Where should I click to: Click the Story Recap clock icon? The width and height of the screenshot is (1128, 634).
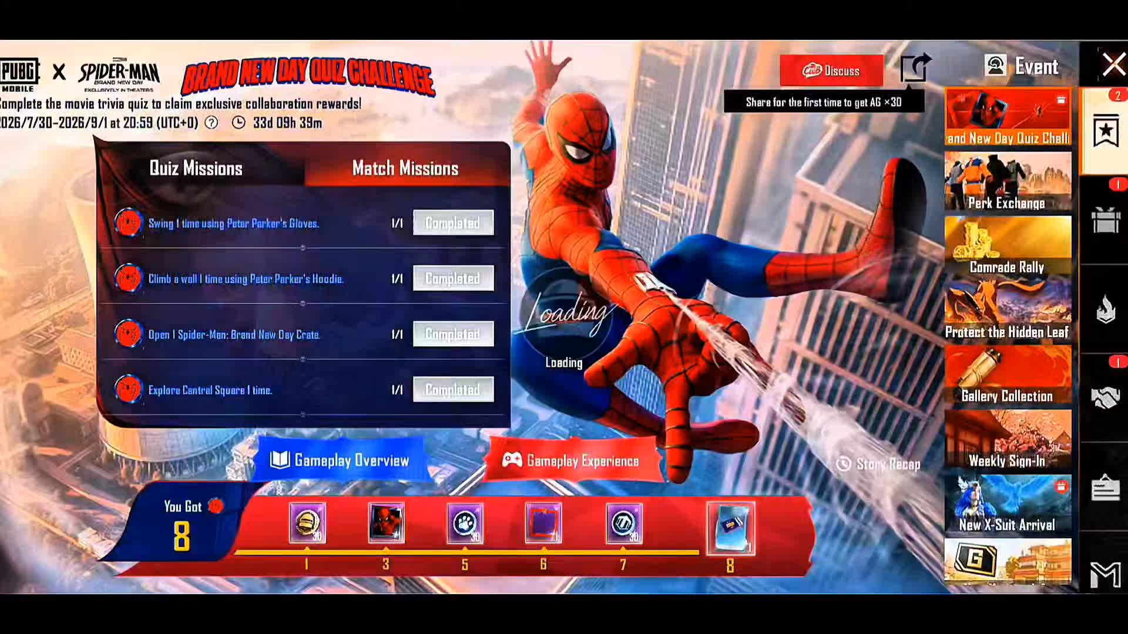point(844,464)
